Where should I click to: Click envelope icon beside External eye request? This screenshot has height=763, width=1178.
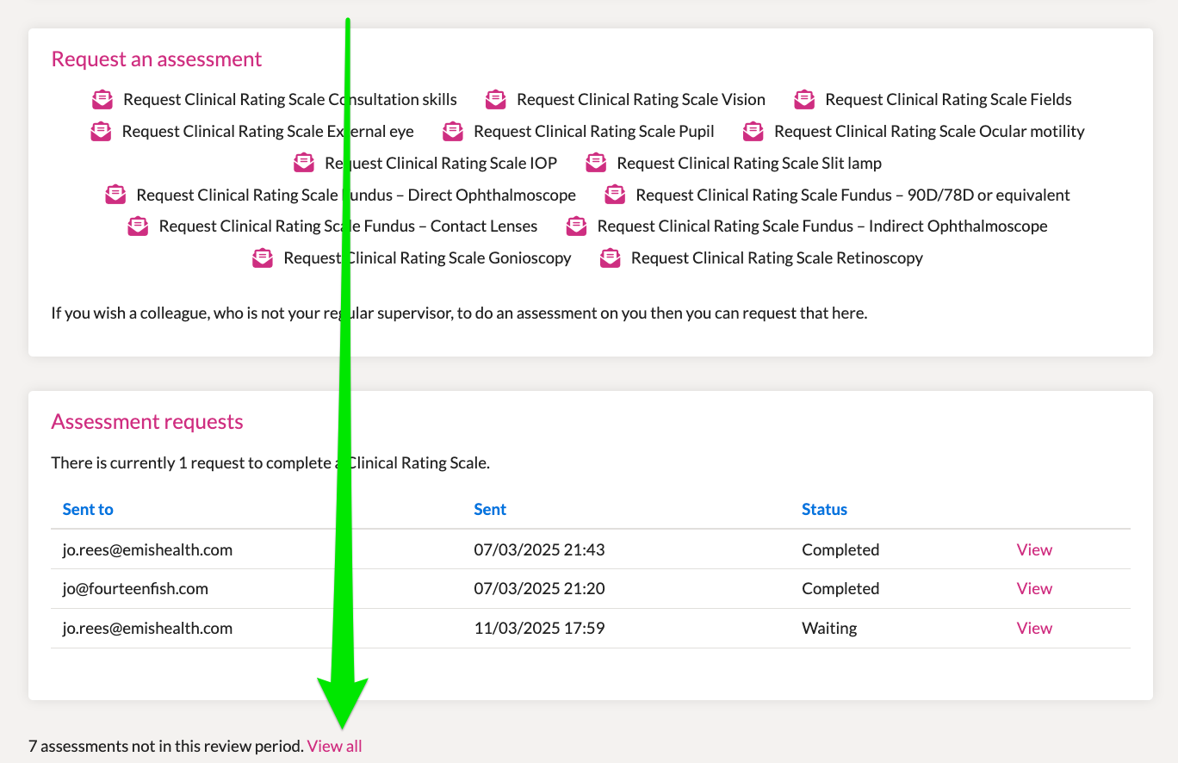101,132
